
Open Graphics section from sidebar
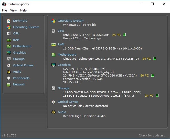(19, 53)
